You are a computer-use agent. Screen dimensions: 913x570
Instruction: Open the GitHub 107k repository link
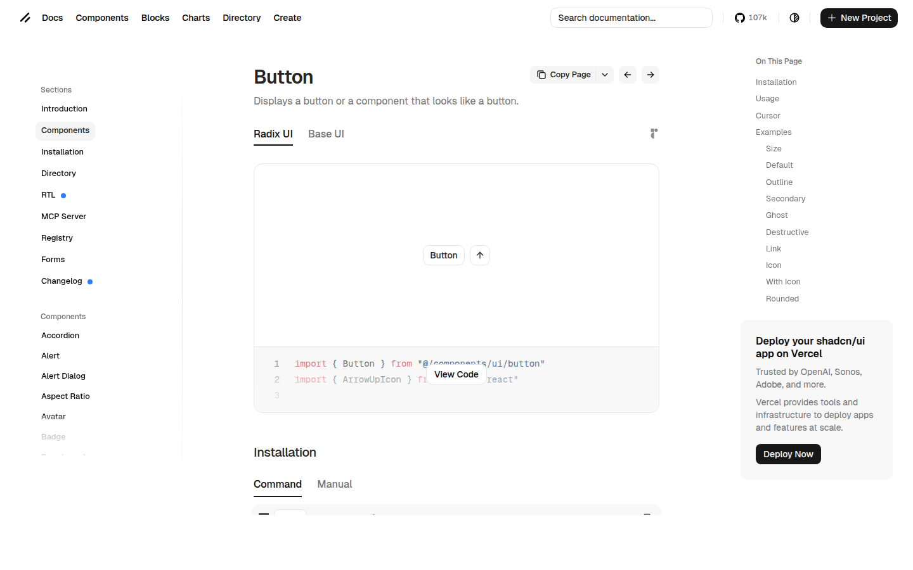(x=751, y=18)
